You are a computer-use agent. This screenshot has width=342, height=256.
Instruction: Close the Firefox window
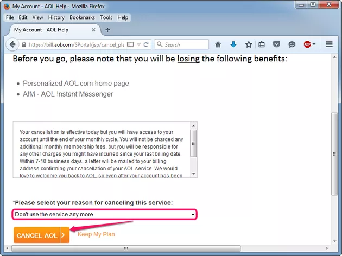pyautogui.click(x=329, y=4)
